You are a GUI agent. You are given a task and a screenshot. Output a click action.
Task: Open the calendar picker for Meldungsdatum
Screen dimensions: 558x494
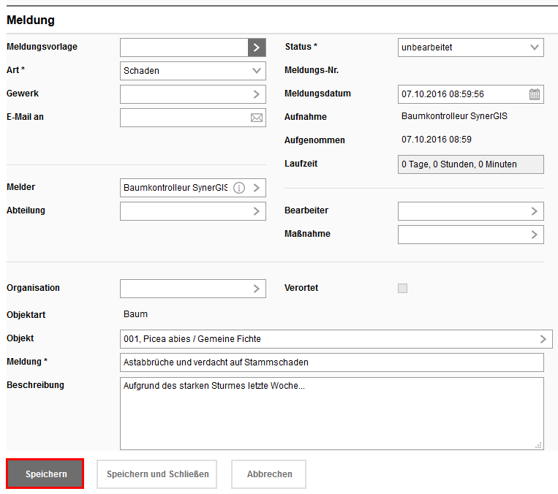535,94
